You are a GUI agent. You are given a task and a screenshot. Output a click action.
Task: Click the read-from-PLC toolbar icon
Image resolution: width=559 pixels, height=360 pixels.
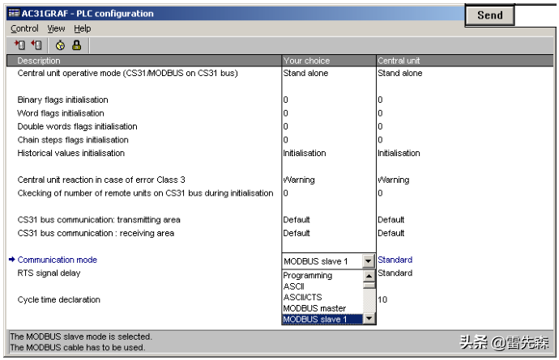(x=36, y=45)
